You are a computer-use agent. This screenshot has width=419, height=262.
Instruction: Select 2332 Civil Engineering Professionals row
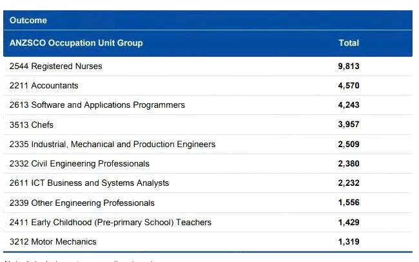pos(208,163)
